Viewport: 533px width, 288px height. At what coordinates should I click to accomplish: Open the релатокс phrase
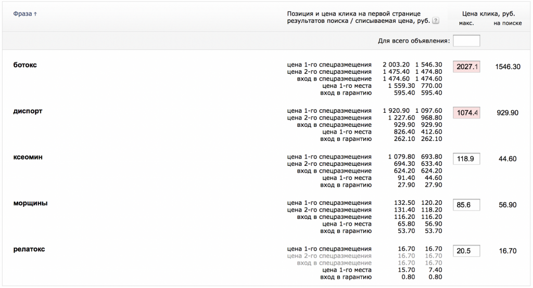point(29,249)
